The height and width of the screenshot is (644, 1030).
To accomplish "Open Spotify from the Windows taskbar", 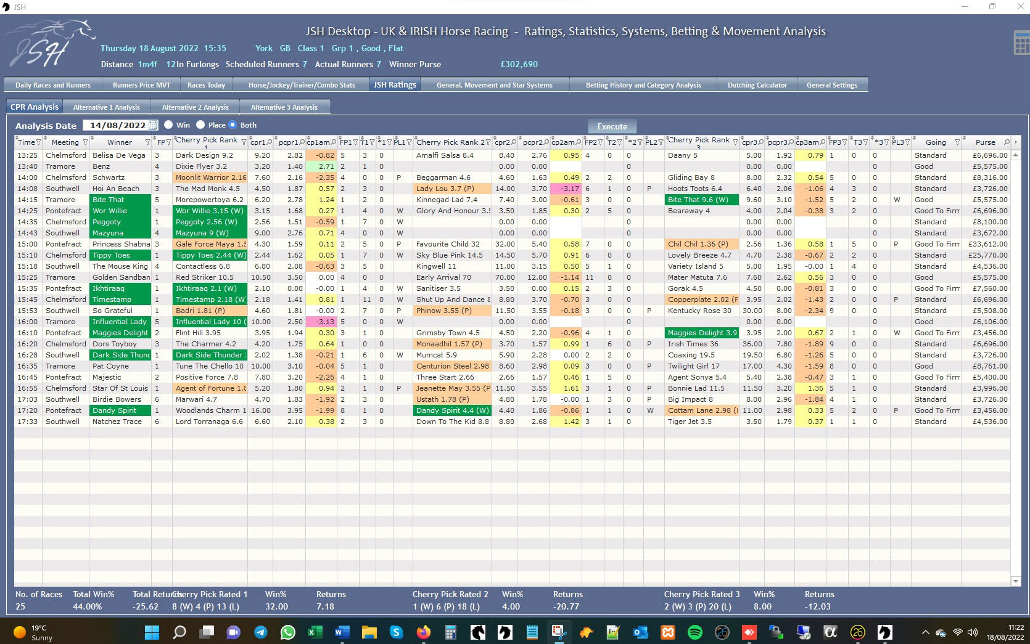I will (x=694, y=632).
